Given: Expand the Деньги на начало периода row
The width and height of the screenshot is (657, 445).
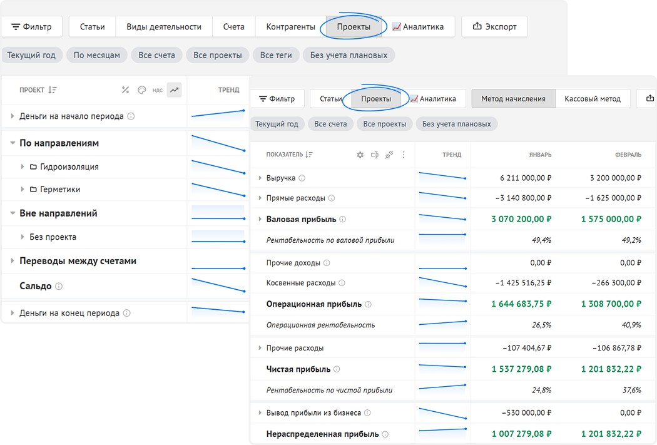Looking at the screenshot, I should 12,116.
